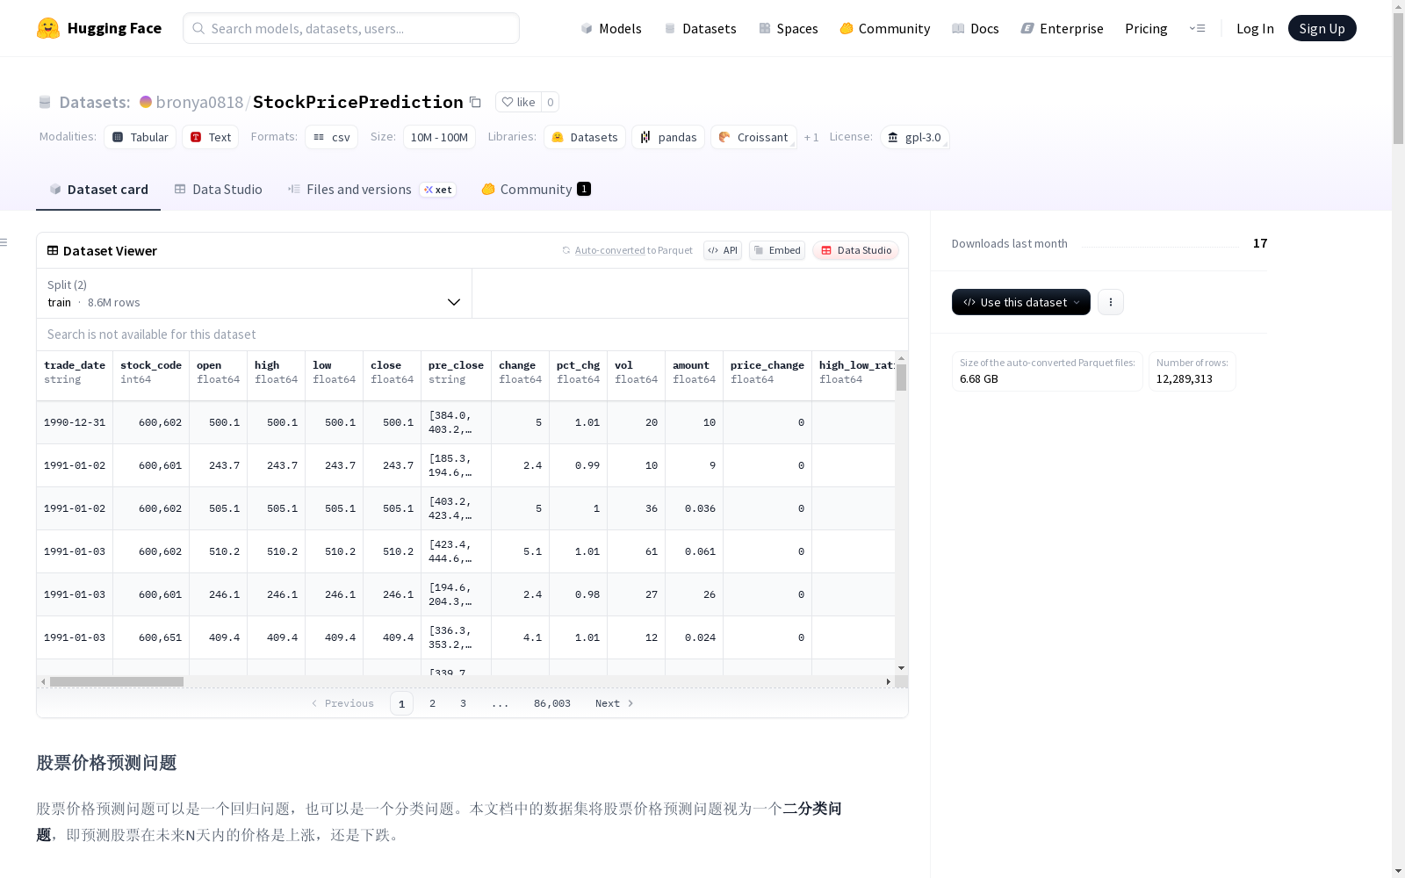
Task: Click the Croissant library tag
Action: click(753, 137)
